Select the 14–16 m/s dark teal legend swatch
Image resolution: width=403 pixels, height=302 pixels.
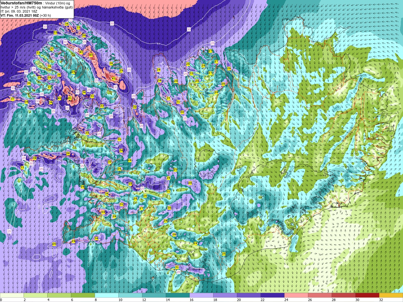pos(178,295)
